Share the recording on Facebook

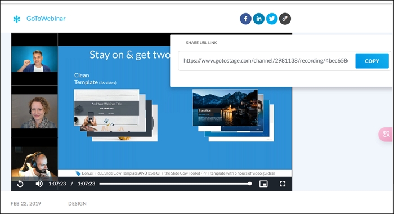pyautogui.click(x=245, y=19)
